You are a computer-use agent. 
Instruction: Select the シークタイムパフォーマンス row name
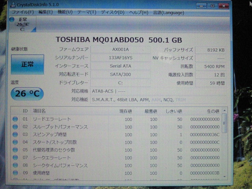click(x=60, y=165)
